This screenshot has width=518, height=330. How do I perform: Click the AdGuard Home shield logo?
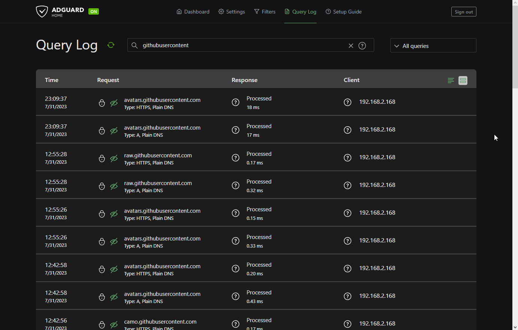[42, 11]
